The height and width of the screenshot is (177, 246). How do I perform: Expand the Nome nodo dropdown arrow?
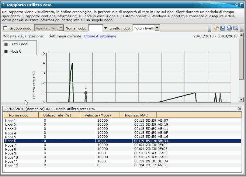tap(106, 28)
